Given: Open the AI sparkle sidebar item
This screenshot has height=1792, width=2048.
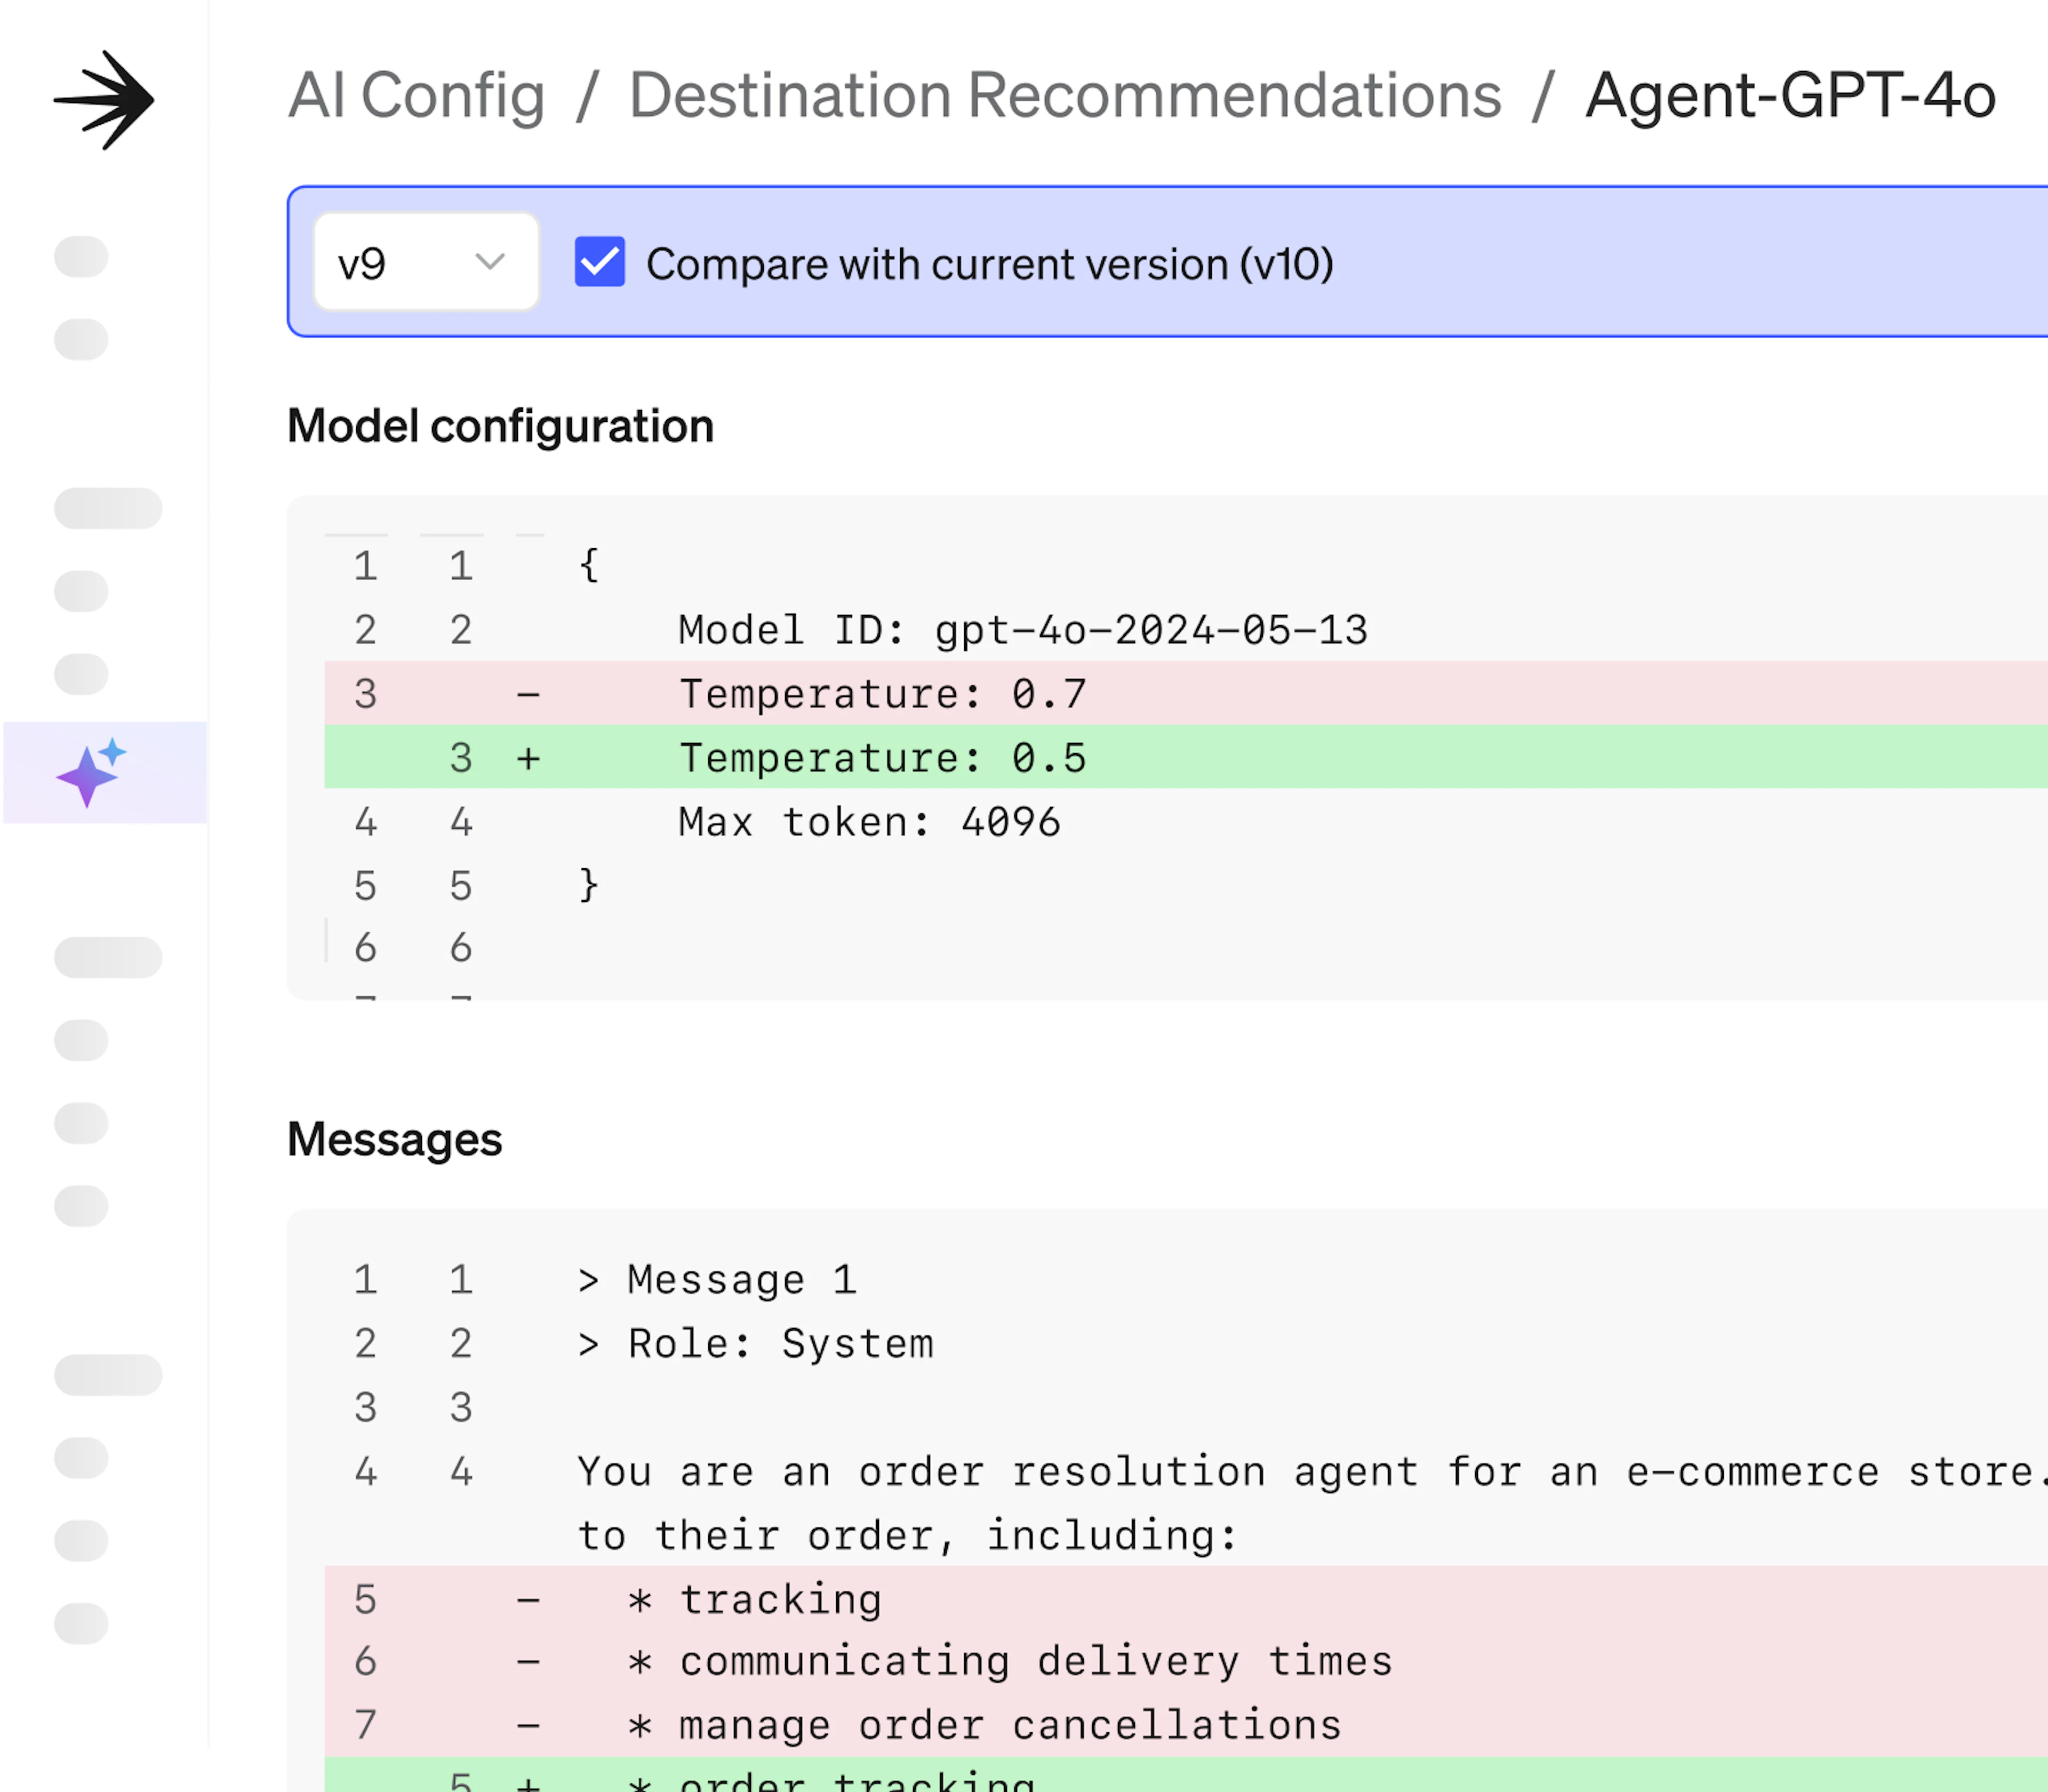Looking at the screenshot, I should click(x=92, y=773).
